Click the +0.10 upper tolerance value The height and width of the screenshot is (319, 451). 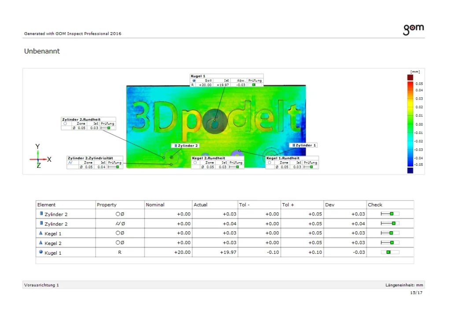[x=315, y=252]
